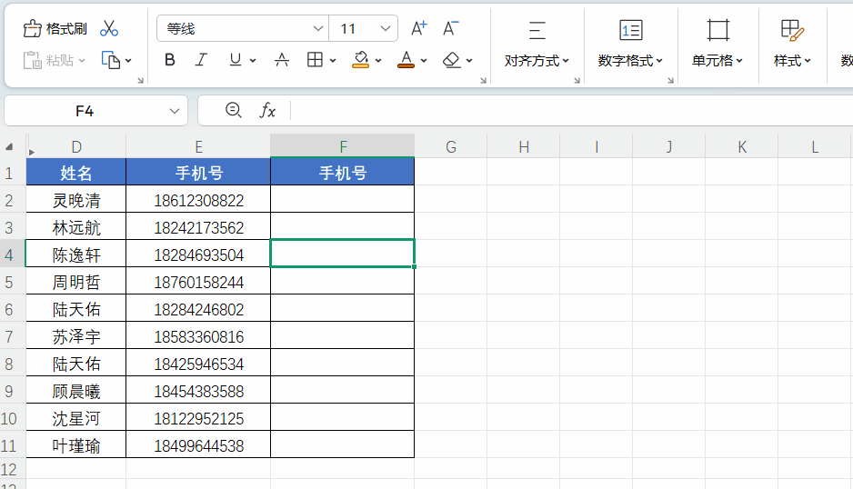Screen dimensions: 853x489
Task: Click the formula bar input area
Action: [571, 110]
